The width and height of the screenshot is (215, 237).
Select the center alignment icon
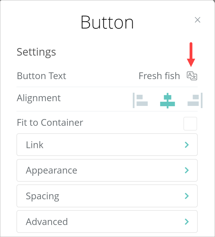(167, 101)
